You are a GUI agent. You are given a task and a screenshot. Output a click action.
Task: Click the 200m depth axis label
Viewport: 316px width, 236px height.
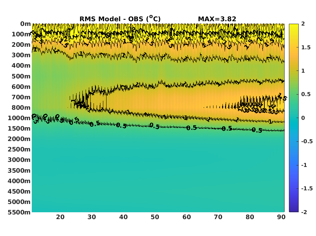click(21, 45)
